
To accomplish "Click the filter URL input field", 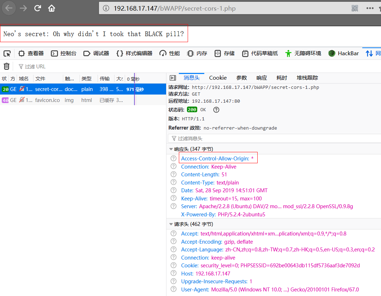I will point(71,67).
